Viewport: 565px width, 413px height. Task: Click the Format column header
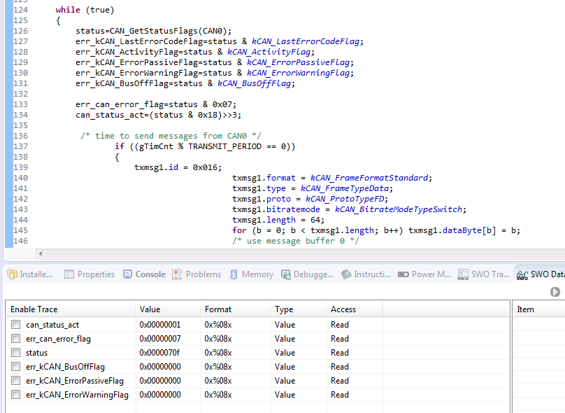coord(235,309)
